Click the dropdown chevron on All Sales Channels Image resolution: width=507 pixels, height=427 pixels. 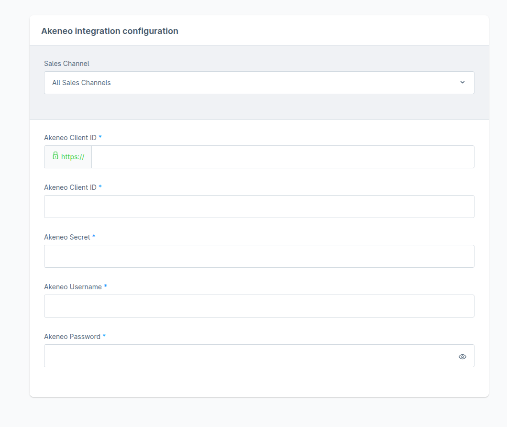point(463,82)
